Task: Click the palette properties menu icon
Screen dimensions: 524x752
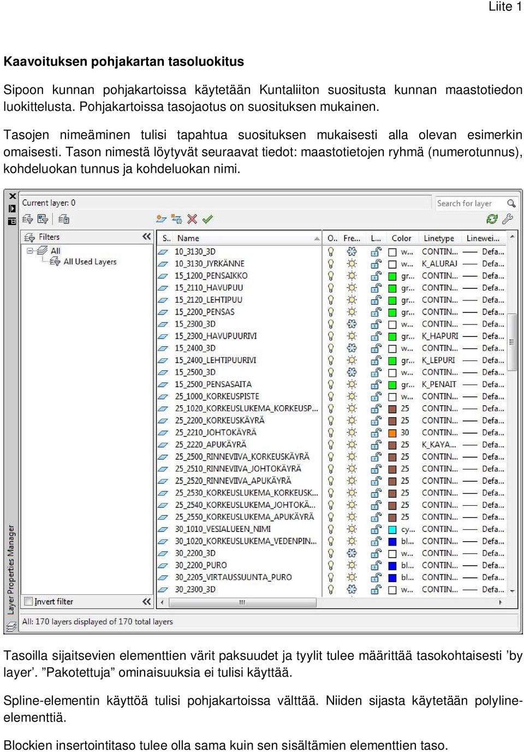Action: [12, 221]
